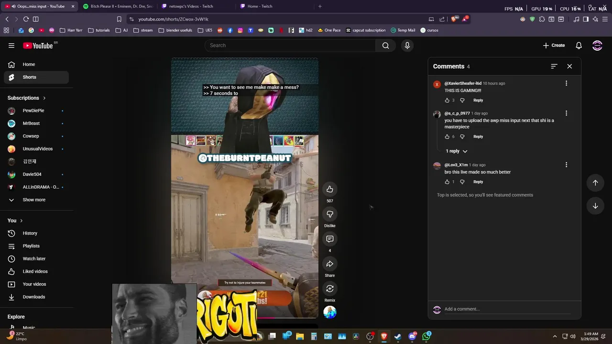
Task: Open a new browser tab
Action: point(320,6)
